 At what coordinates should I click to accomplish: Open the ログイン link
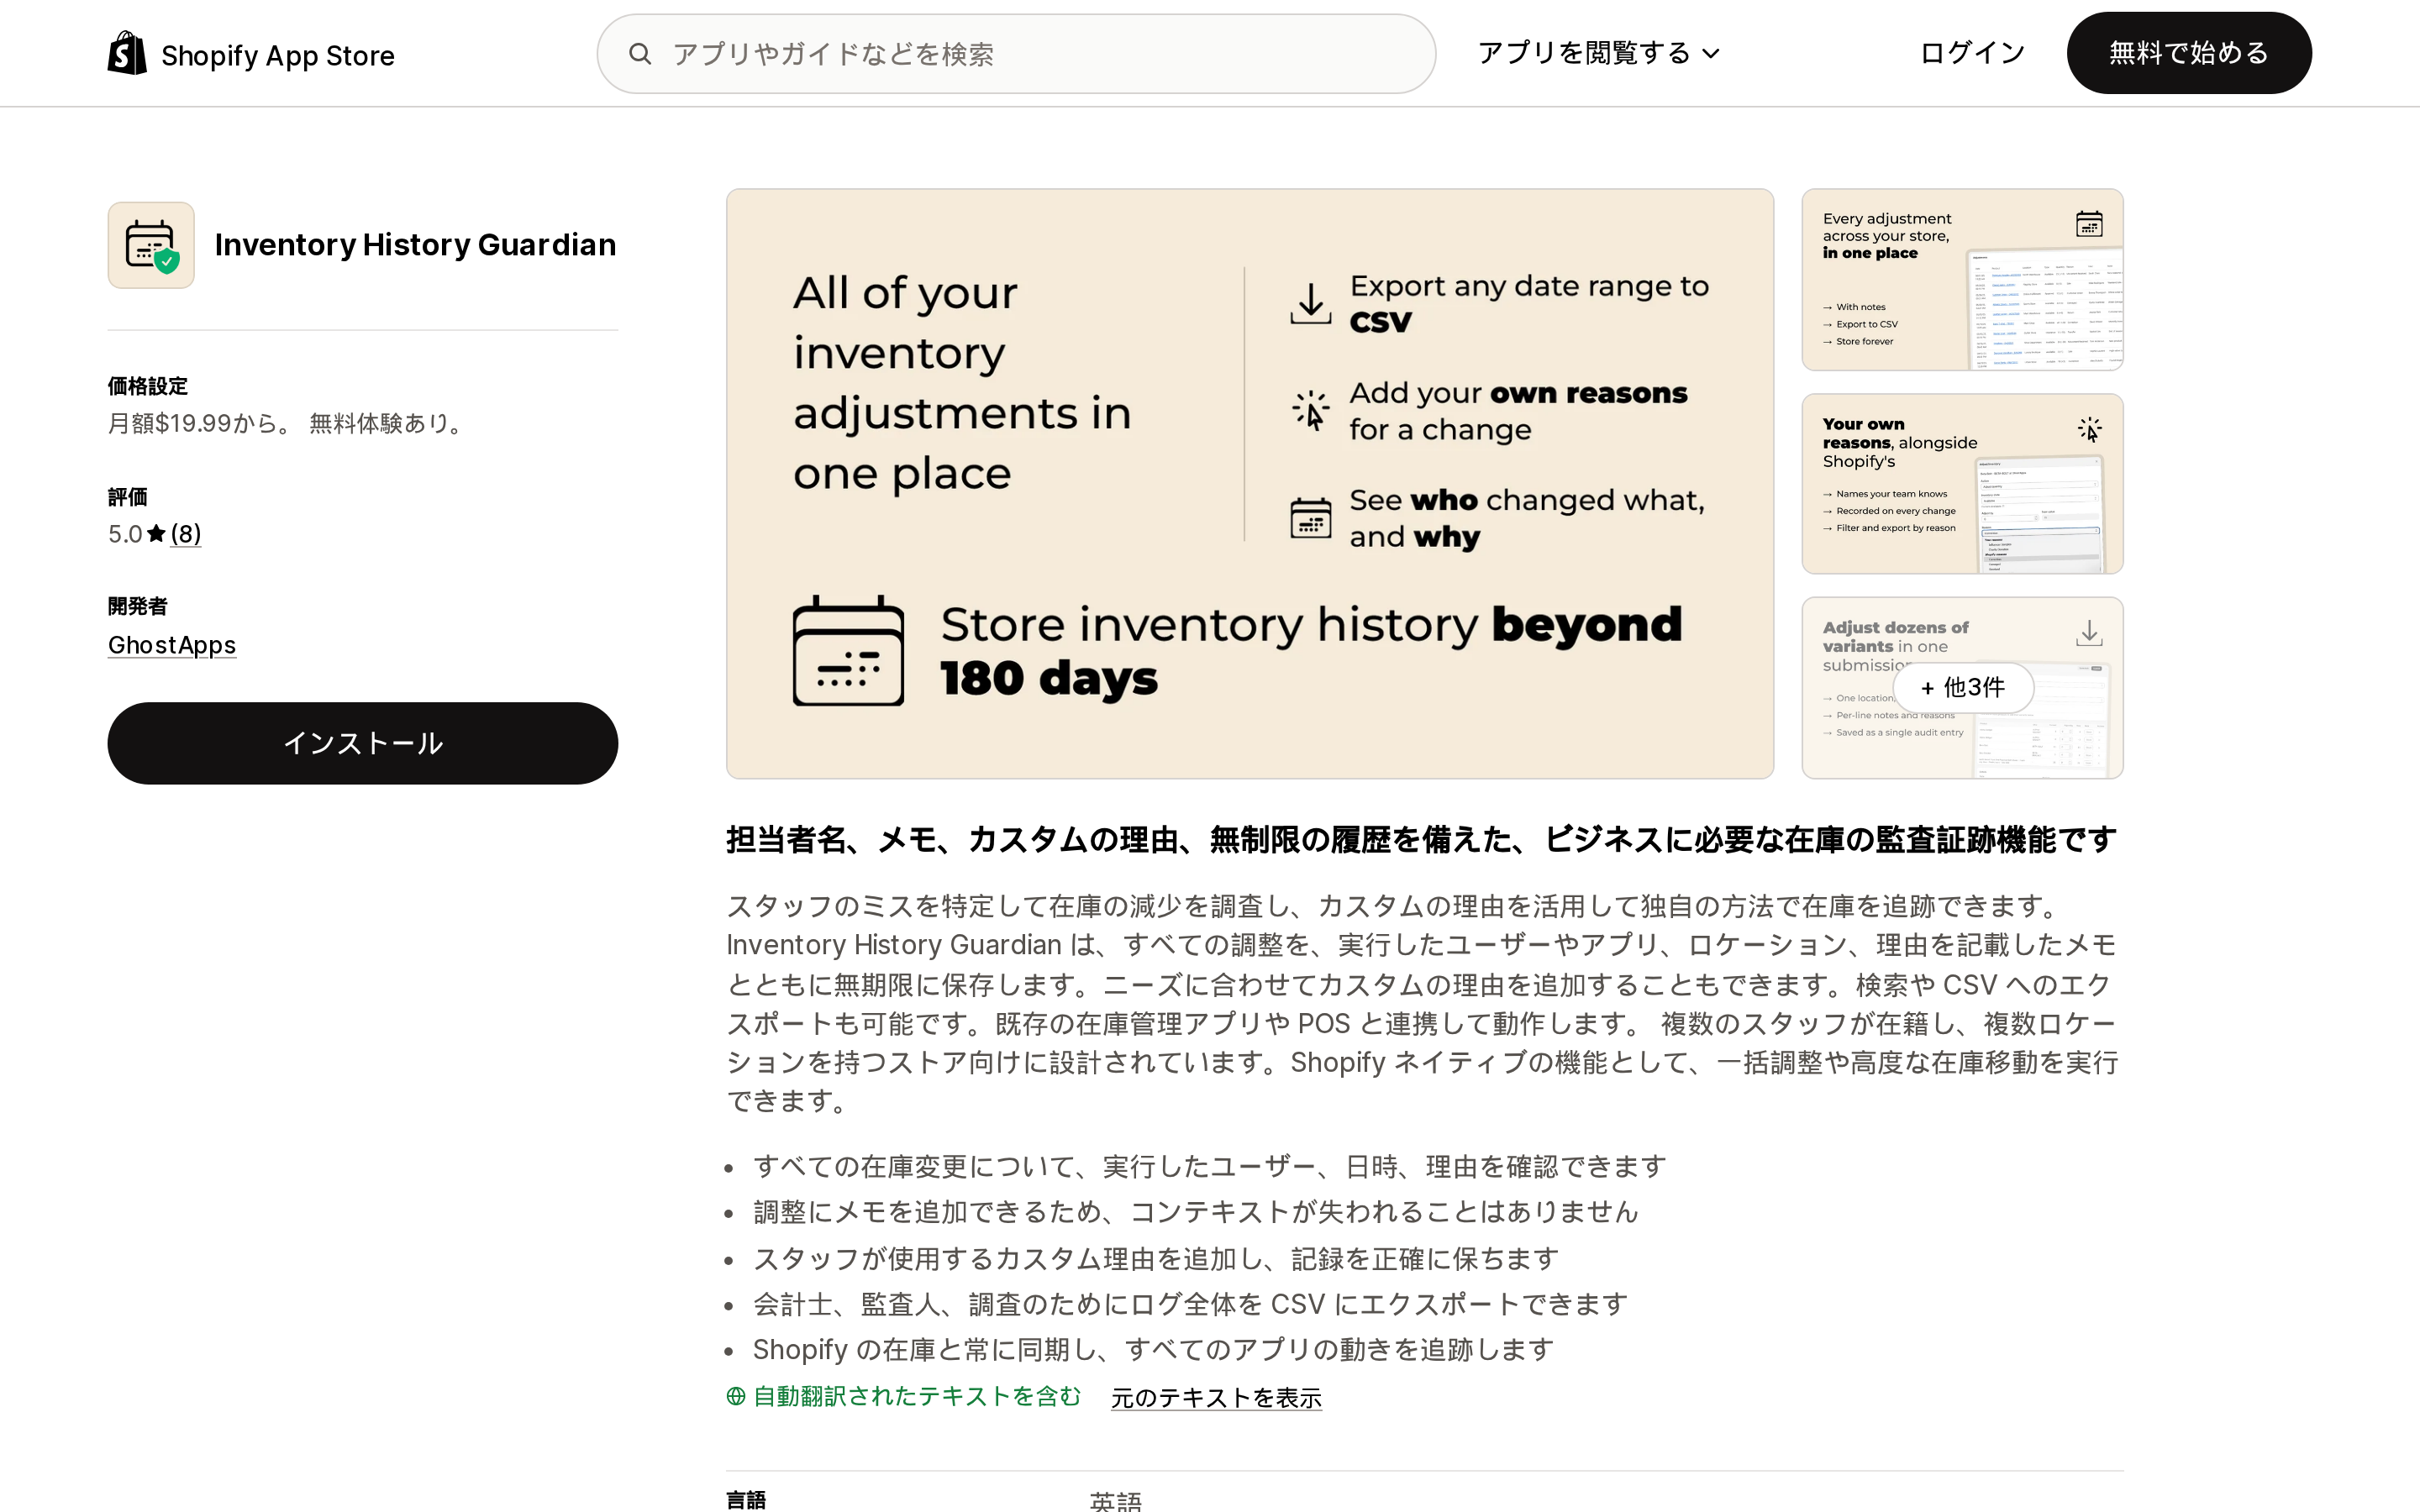point(1972,53)
